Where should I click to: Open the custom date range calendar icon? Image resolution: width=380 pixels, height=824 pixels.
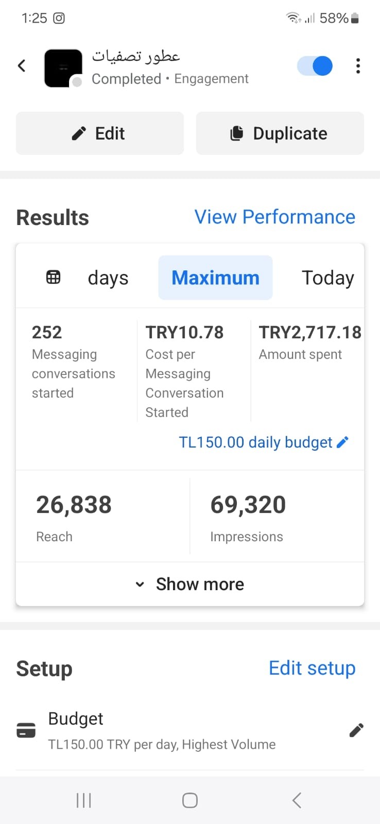(54, 277)
